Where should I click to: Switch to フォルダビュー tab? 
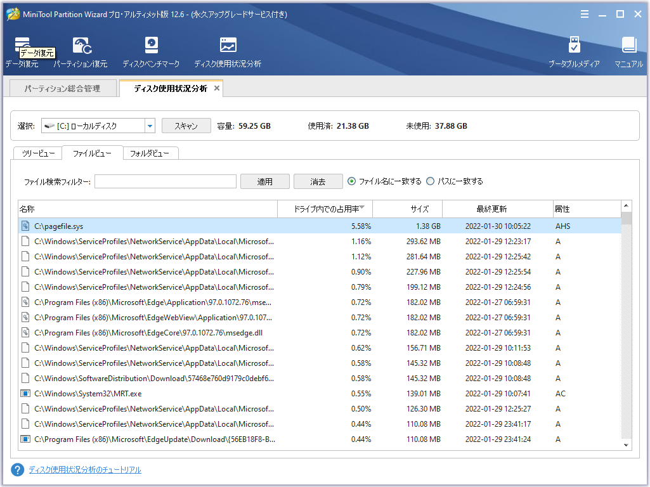tap(150, 153)
